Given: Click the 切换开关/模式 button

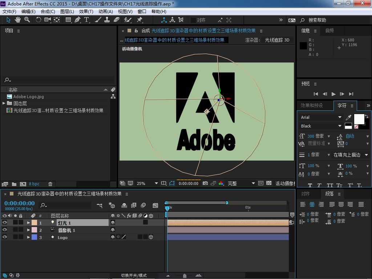Looking at the screenshot, I should pyautogui.click(x=134, y=275).
